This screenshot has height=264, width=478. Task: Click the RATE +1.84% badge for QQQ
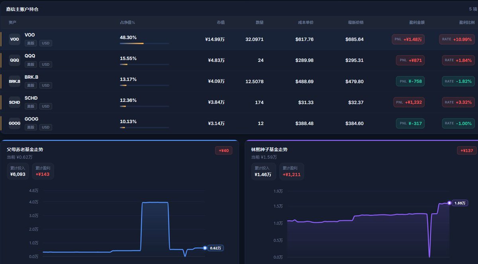pos(458,60)
